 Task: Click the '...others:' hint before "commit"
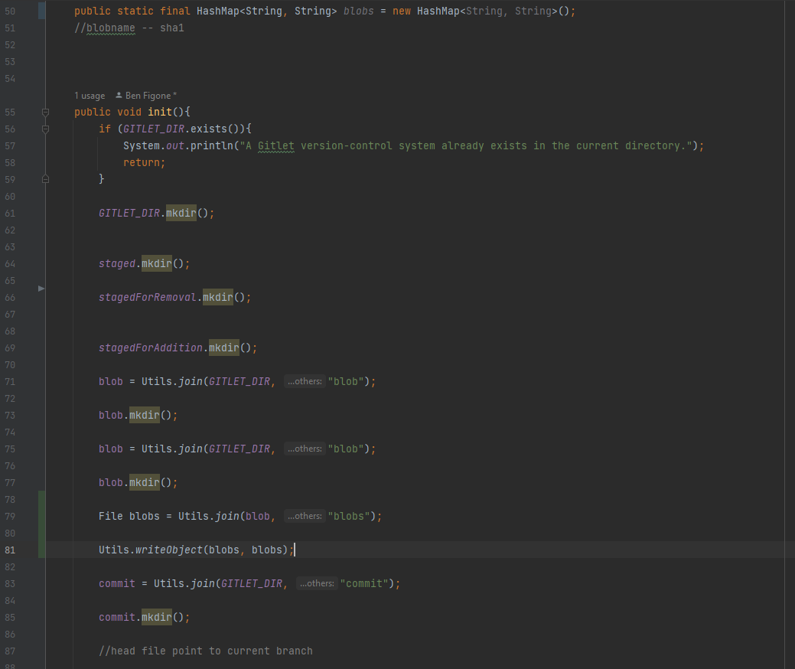point(317,583)
